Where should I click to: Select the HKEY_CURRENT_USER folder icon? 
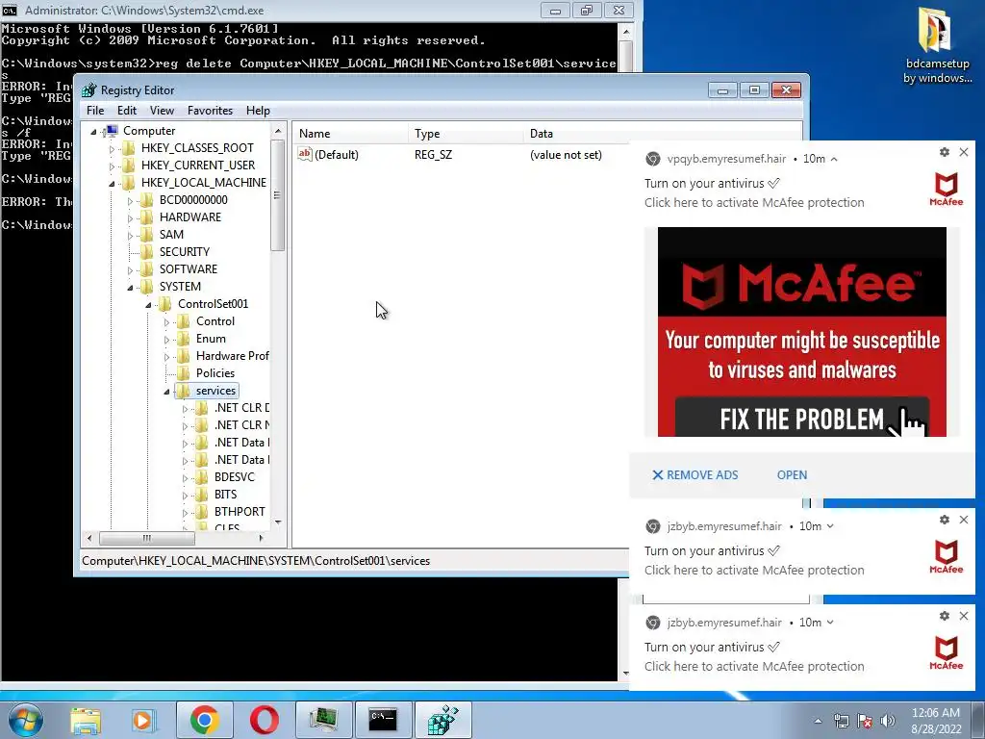pos(128,166)
